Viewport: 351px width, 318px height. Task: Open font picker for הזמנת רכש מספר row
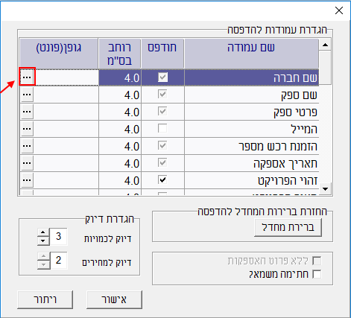click(x=27, y=146)
